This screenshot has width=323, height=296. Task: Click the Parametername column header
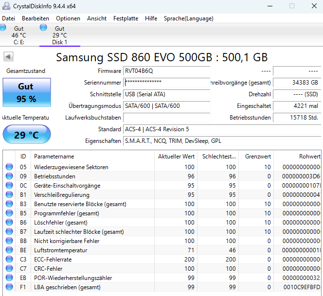(92, 157)
